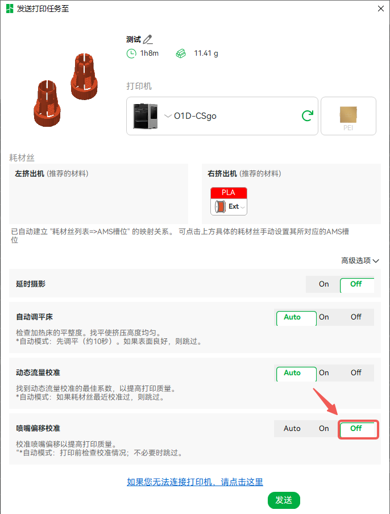The image size is (390, 514).
Task: Click the filament weight icon
Action: tap(181, 53)
